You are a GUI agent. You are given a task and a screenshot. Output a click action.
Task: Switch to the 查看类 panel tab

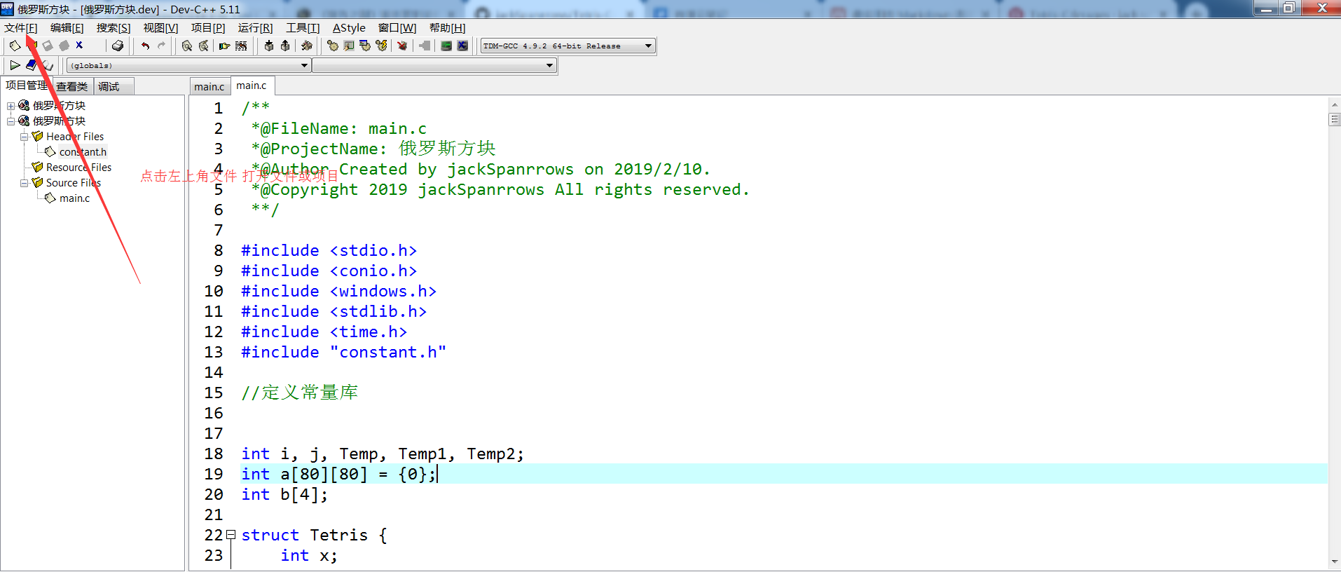point(72,86)
